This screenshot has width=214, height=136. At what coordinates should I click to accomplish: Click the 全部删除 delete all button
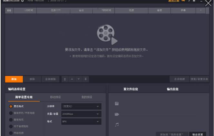coord(50,79)
